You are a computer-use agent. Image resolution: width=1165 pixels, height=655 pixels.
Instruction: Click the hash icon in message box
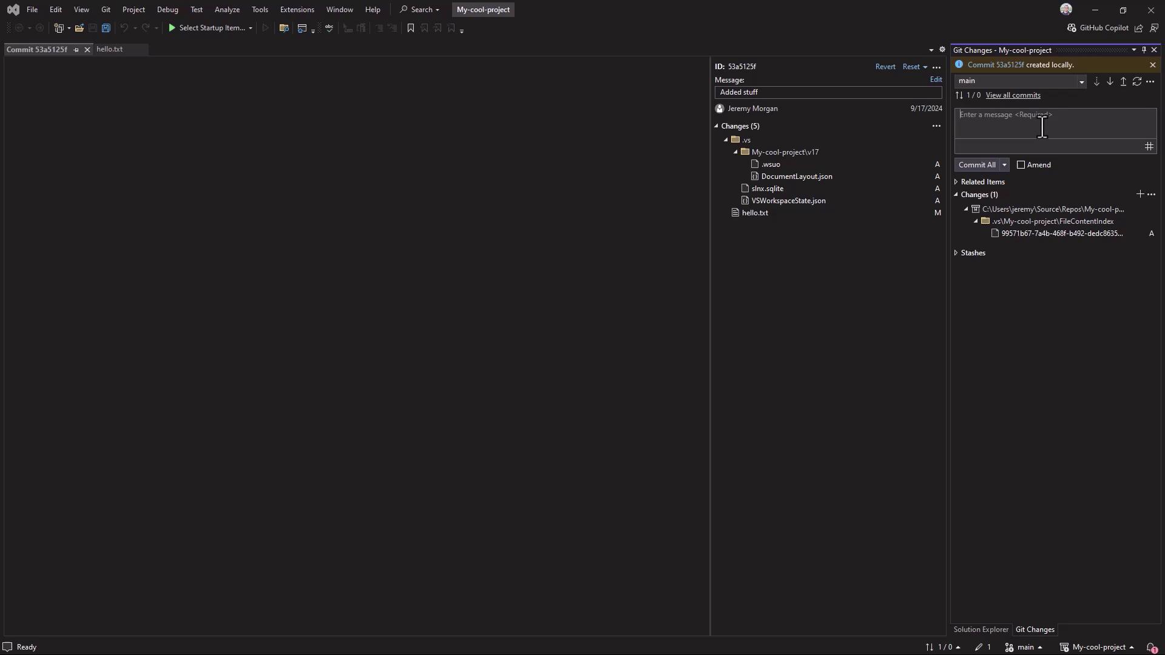[x=1149, y=146]
